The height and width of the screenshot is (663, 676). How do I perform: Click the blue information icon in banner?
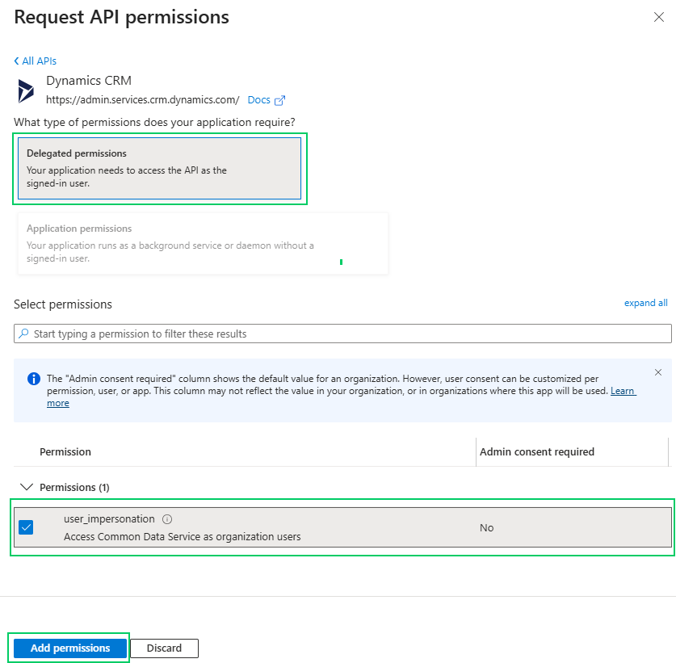coord(34,379)
